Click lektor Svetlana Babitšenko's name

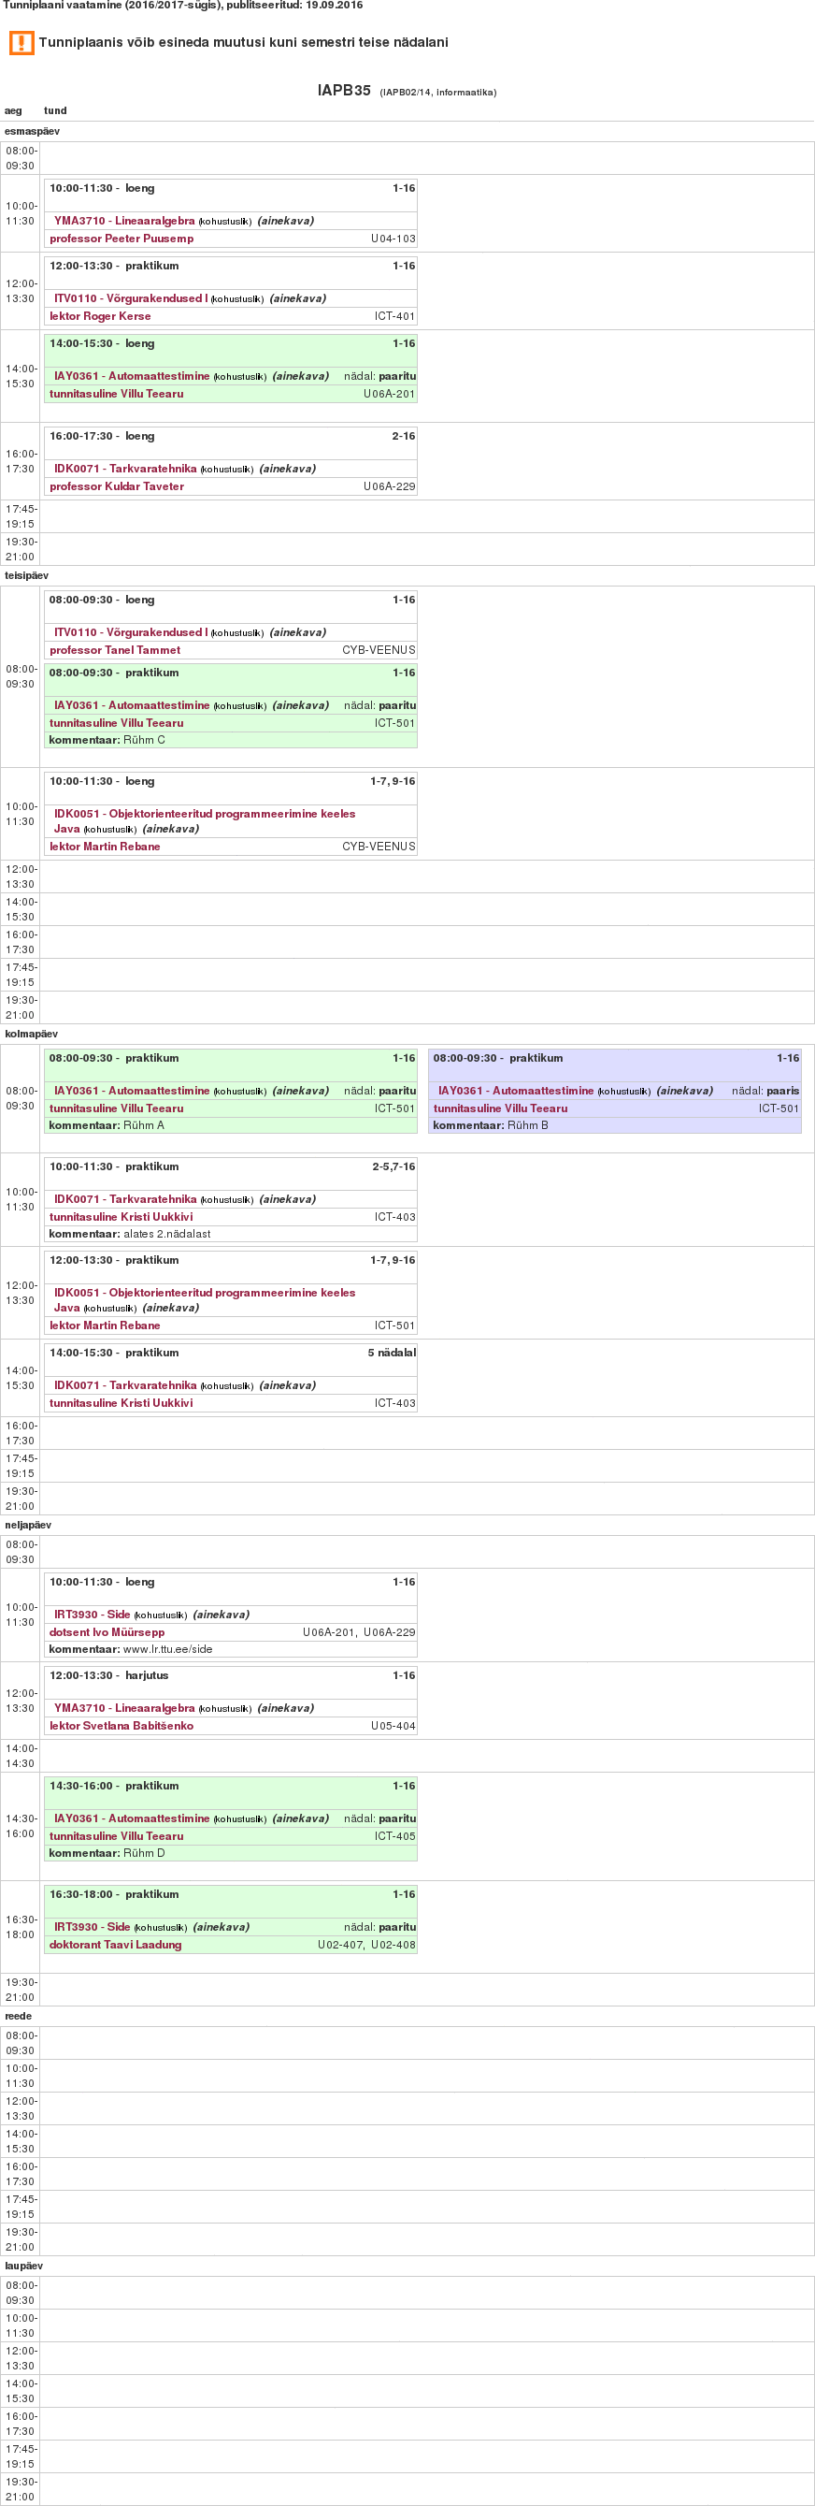pos(122,1726)
